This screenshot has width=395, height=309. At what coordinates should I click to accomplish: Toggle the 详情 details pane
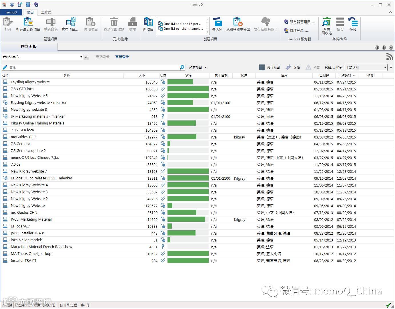coord(292,67)
